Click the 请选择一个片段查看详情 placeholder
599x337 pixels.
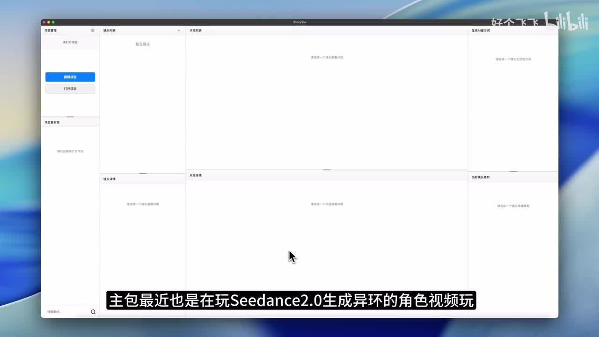(x=327, y=204)
